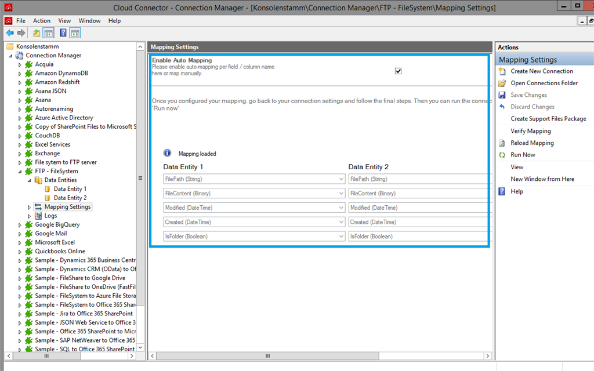The image size is (594, 371).
Task: Click Verify Mapping in Actions pane
Action: coord(530,131)
